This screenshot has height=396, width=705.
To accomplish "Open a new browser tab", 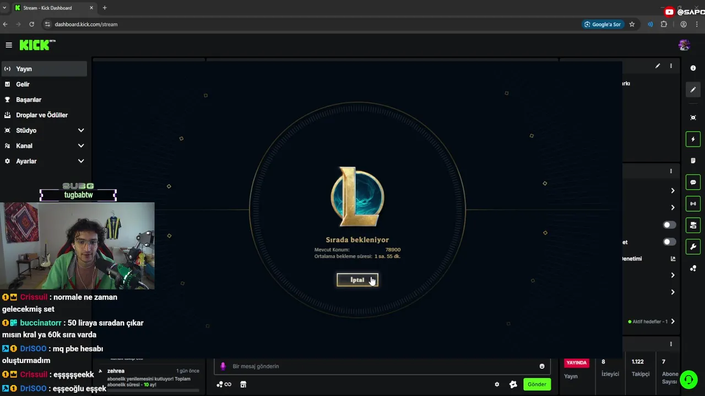I will (105, 8).
